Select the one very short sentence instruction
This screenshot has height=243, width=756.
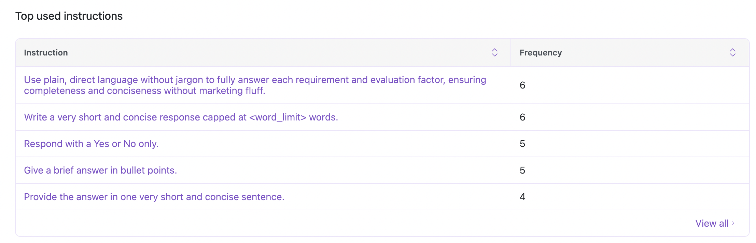point(154,197)
